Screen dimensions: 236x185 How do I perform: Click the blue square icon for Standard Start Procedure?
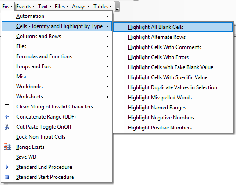pos(7,177)
